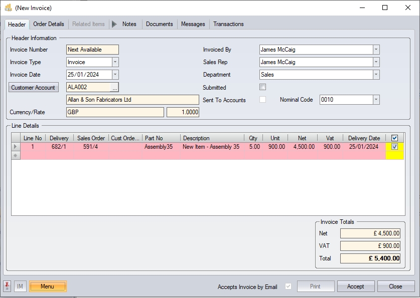Click the application icon in title bar
420x298 pixels.
tap(8, 8)
